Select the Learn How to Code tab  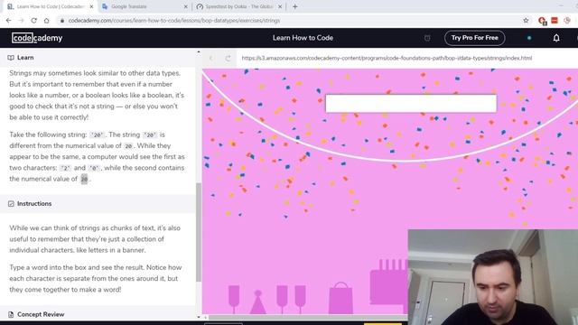click(51, 6)
